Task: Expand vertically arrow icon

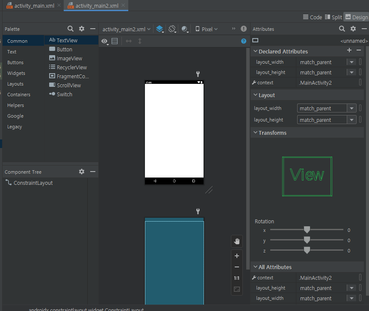Action: (x=140, y=41)
